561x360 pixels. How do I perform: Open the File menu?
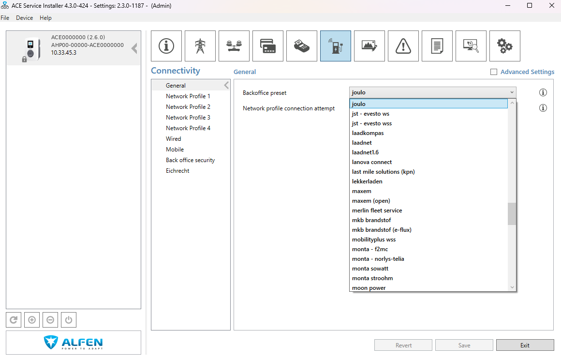5,18
